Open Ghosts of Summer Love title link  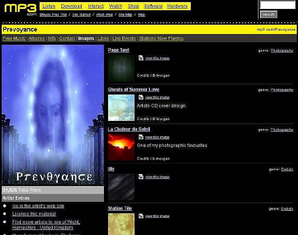click(133, 89)
